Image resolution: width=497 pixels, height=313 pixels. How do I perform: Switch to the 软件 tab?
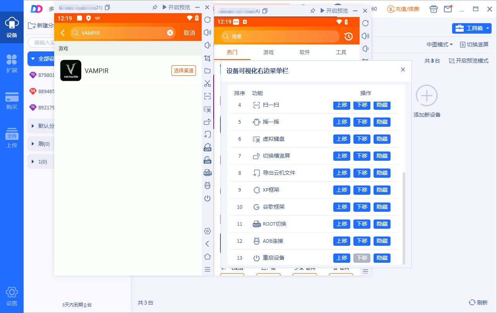tap(305, 52)
